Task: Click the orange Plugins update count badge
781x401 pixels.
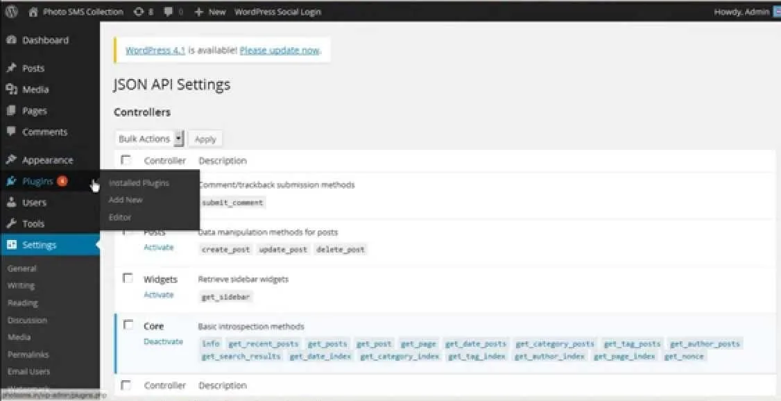Action: click(x=62, y=181)
